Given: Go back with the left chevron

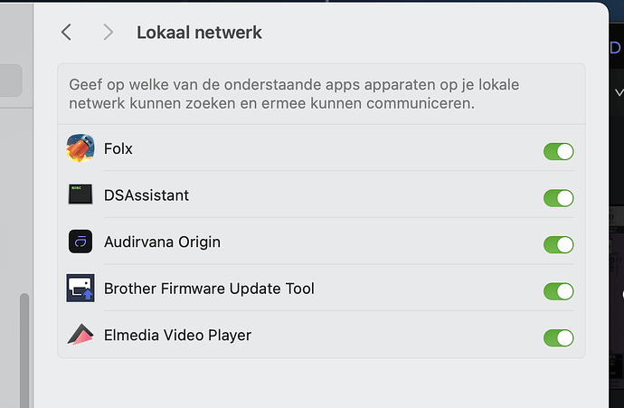Looking at the screenshot, I should (x=66, y=32).
